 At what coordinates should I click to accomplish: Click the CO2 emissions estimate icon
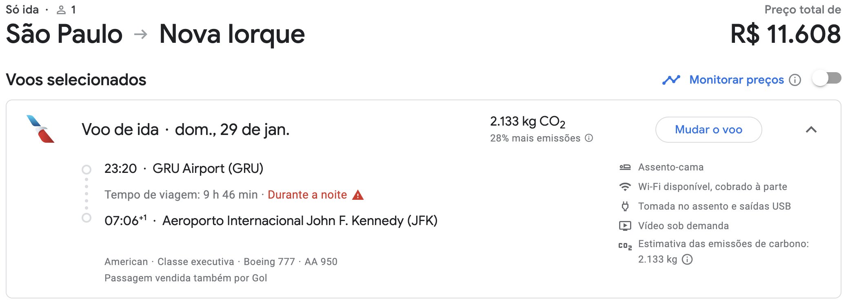(x=625, y=245)
